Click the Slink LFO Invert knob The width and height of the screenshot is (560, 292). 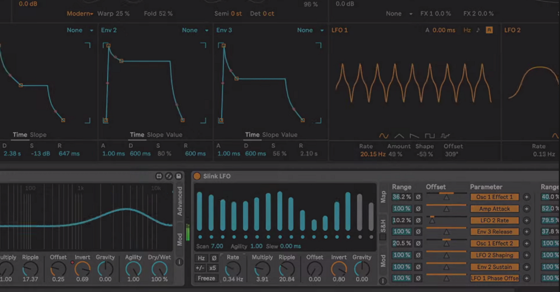point(339,269)
